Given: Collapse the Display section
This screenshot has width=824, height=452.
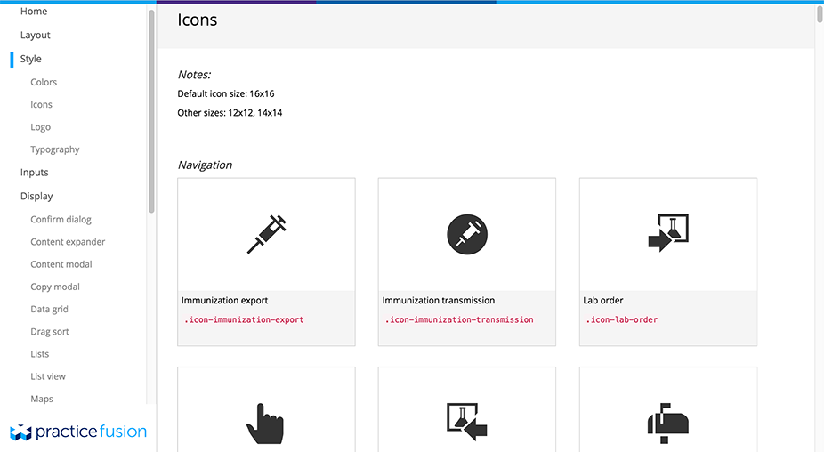Looking at the screenshot, I should [x=36, y=196].
